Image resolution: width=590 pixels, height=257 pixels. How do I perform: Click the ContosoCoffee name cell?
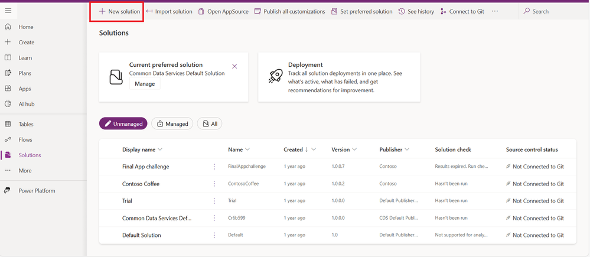click(x=243, y=184)
